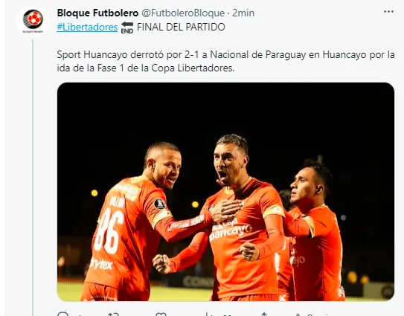Open the @FutboleroBloque handle
This screenshot has width=404, height=316.
pyautogui.click(x=183, y=13)
